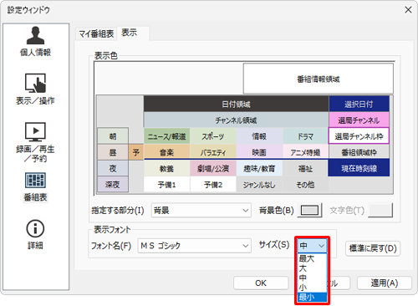Select the 深夜 time-band cell
418x306 pixels.
113,184
